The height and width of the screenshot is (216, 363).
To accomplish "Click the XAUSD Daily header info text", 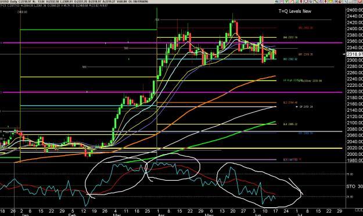I will coord(74,2).
